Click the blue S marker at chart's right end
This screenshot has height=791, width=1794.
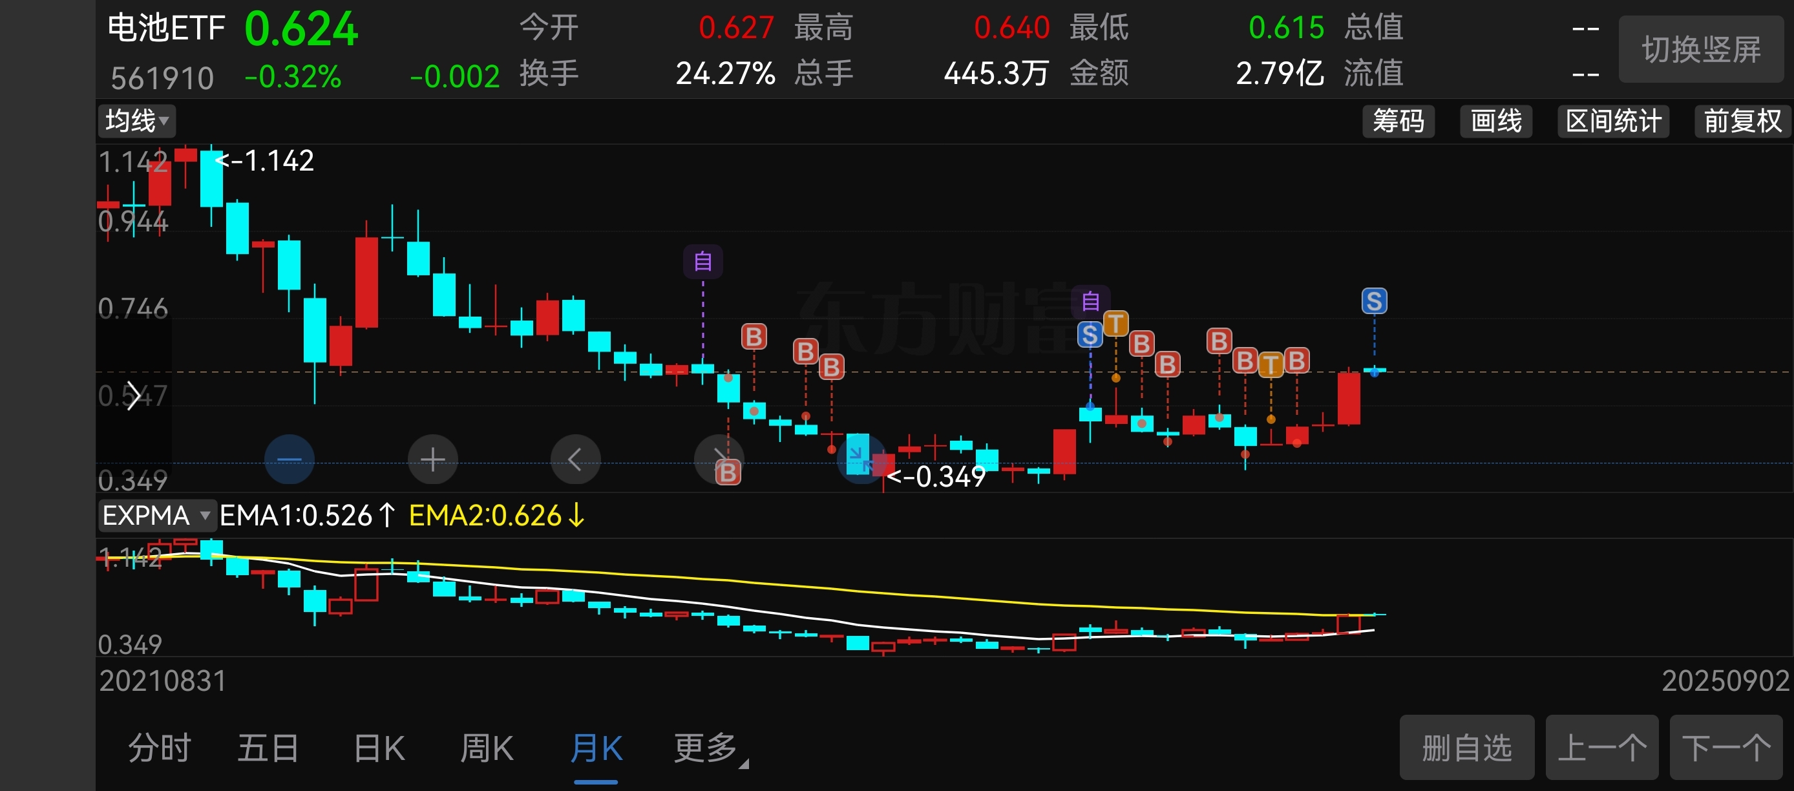(x=1373, y=301)
